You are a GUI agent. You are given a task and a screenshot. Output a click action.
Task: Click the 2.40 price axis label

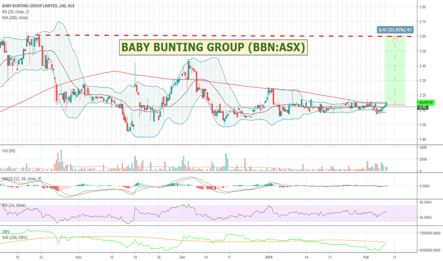[x=423, y=66]
